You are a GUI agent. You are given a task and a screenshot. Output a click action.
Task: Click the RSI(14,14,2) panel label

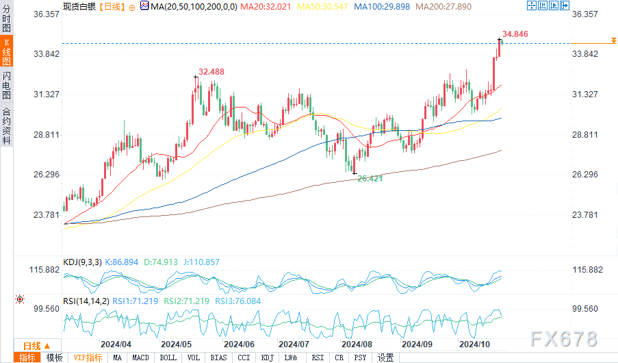(86, 301)
